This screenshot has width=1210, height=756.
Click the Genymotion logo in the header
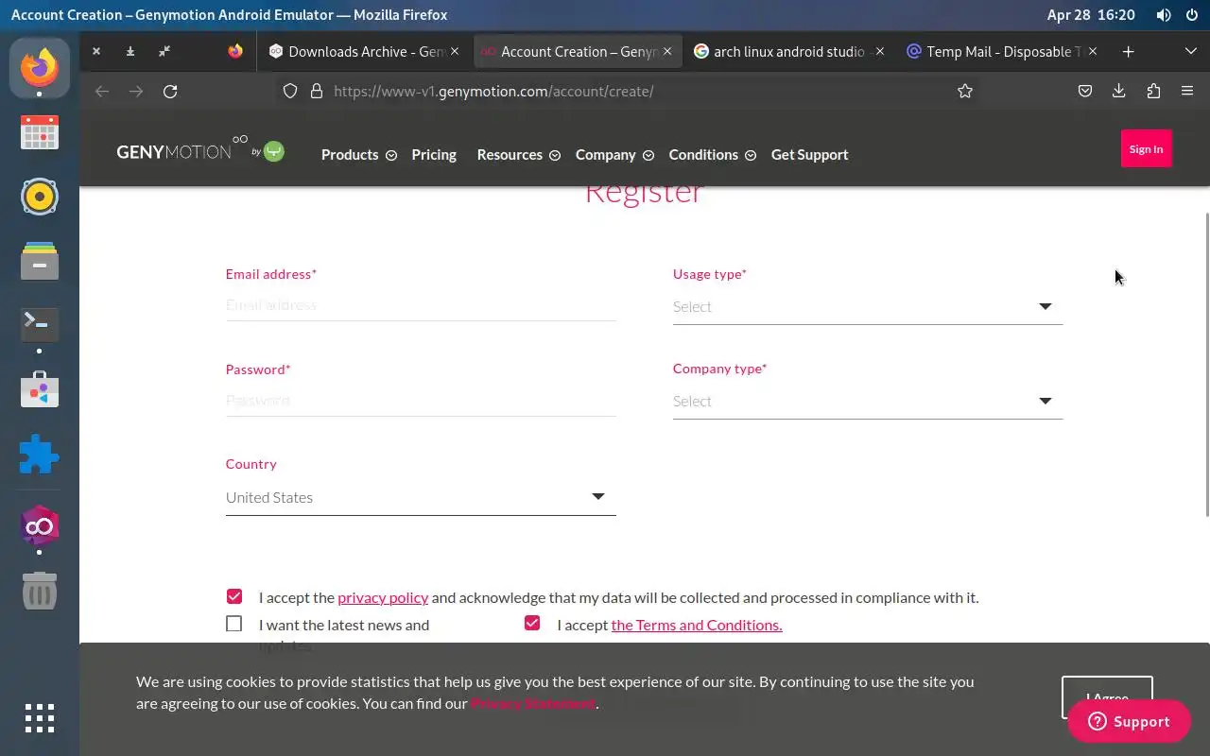200,150
